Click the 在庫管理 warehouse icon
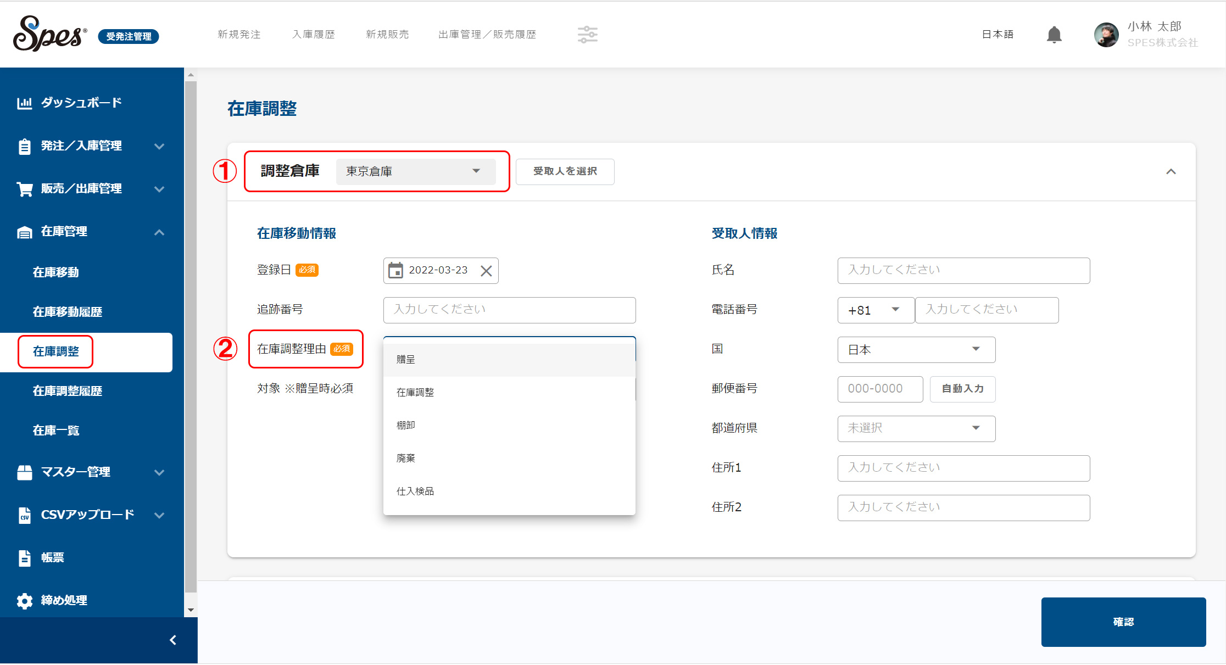This screenshot has height=665, width=1226. pyautogui.click(x=25, y=232)
